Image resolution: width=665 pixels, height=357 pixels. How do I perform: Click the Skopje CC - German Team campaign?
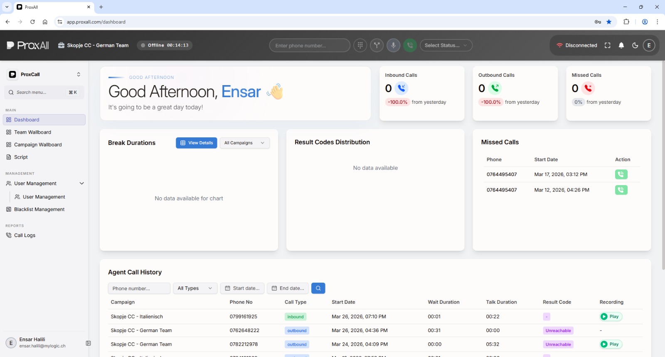94,45
